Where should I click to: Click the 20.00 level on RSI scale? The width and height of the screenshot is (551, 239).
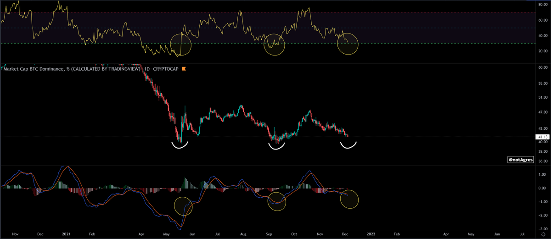coord(542,51)
